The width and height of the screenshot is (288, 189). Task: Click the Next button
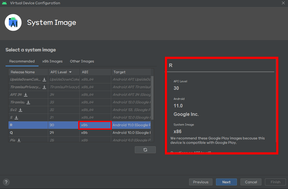(x=226, y=182)
